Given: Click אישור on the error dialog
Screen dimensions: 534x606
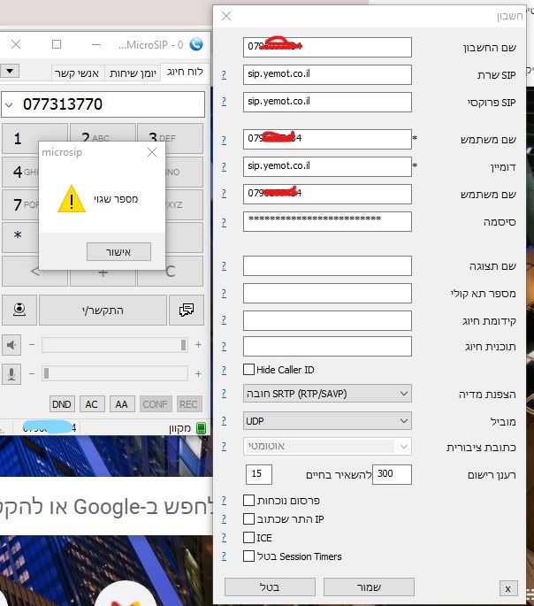Looking at the screenshot, I should (x=118, y=252).
